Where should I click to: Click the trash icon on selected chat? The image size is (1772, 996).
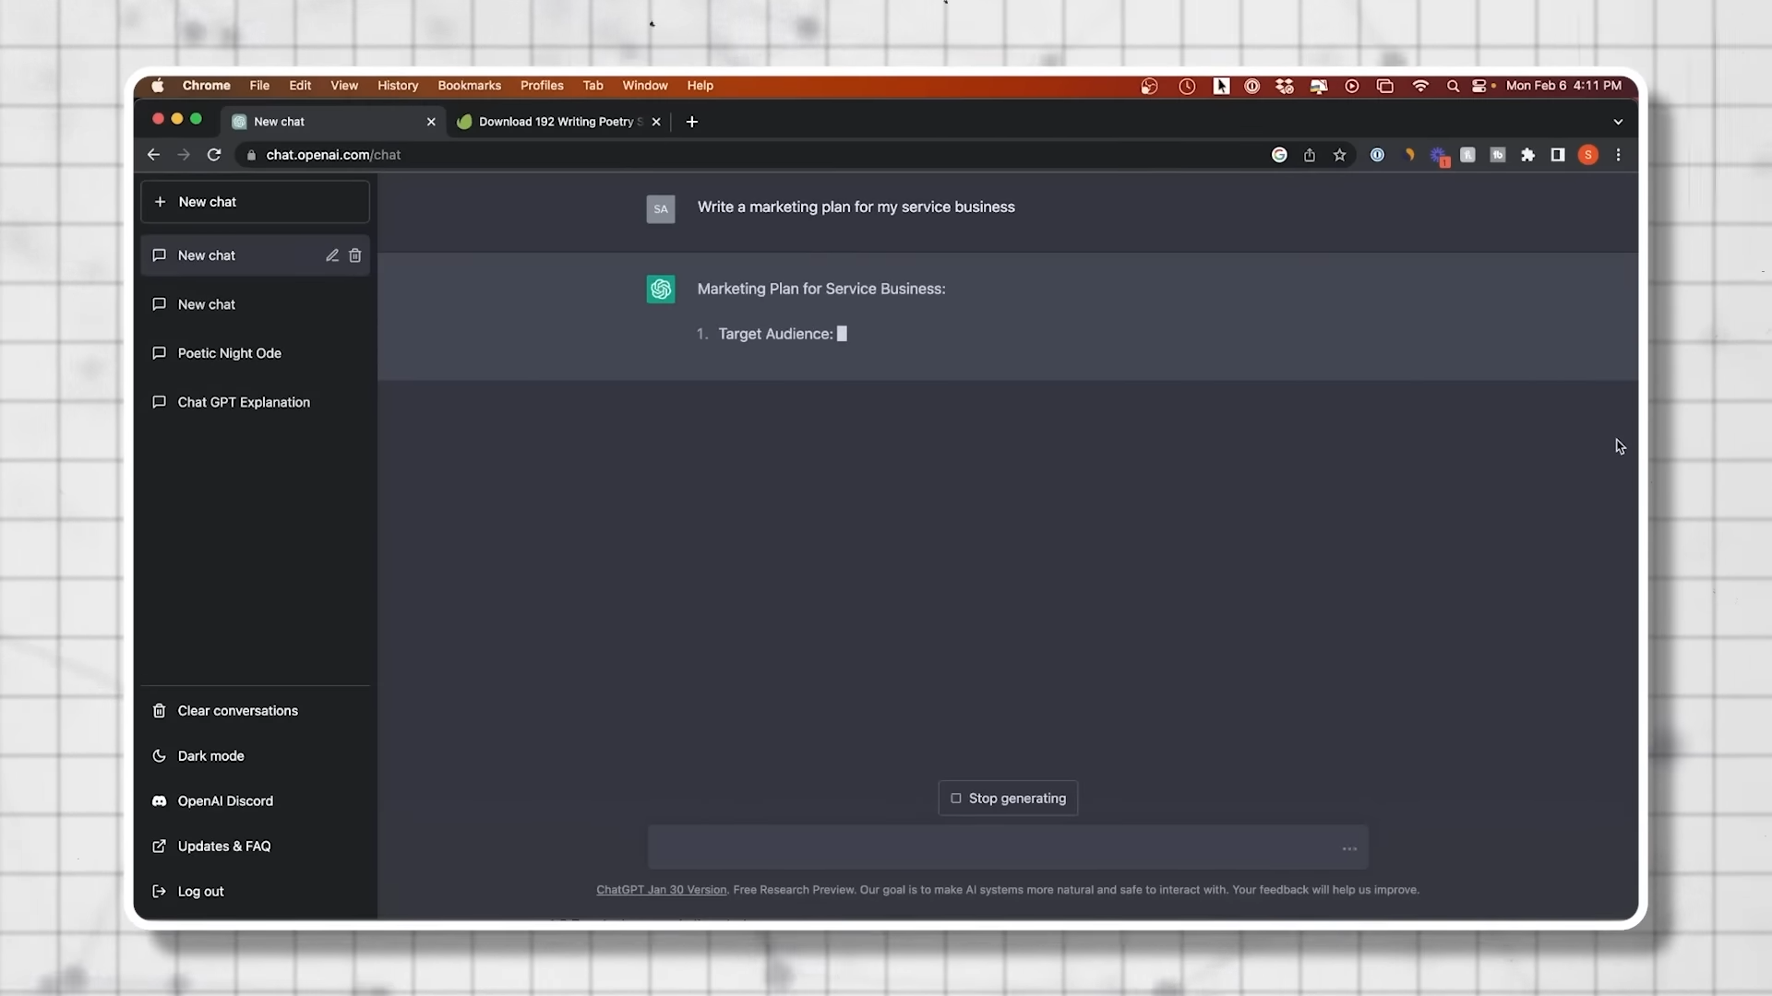355,255
